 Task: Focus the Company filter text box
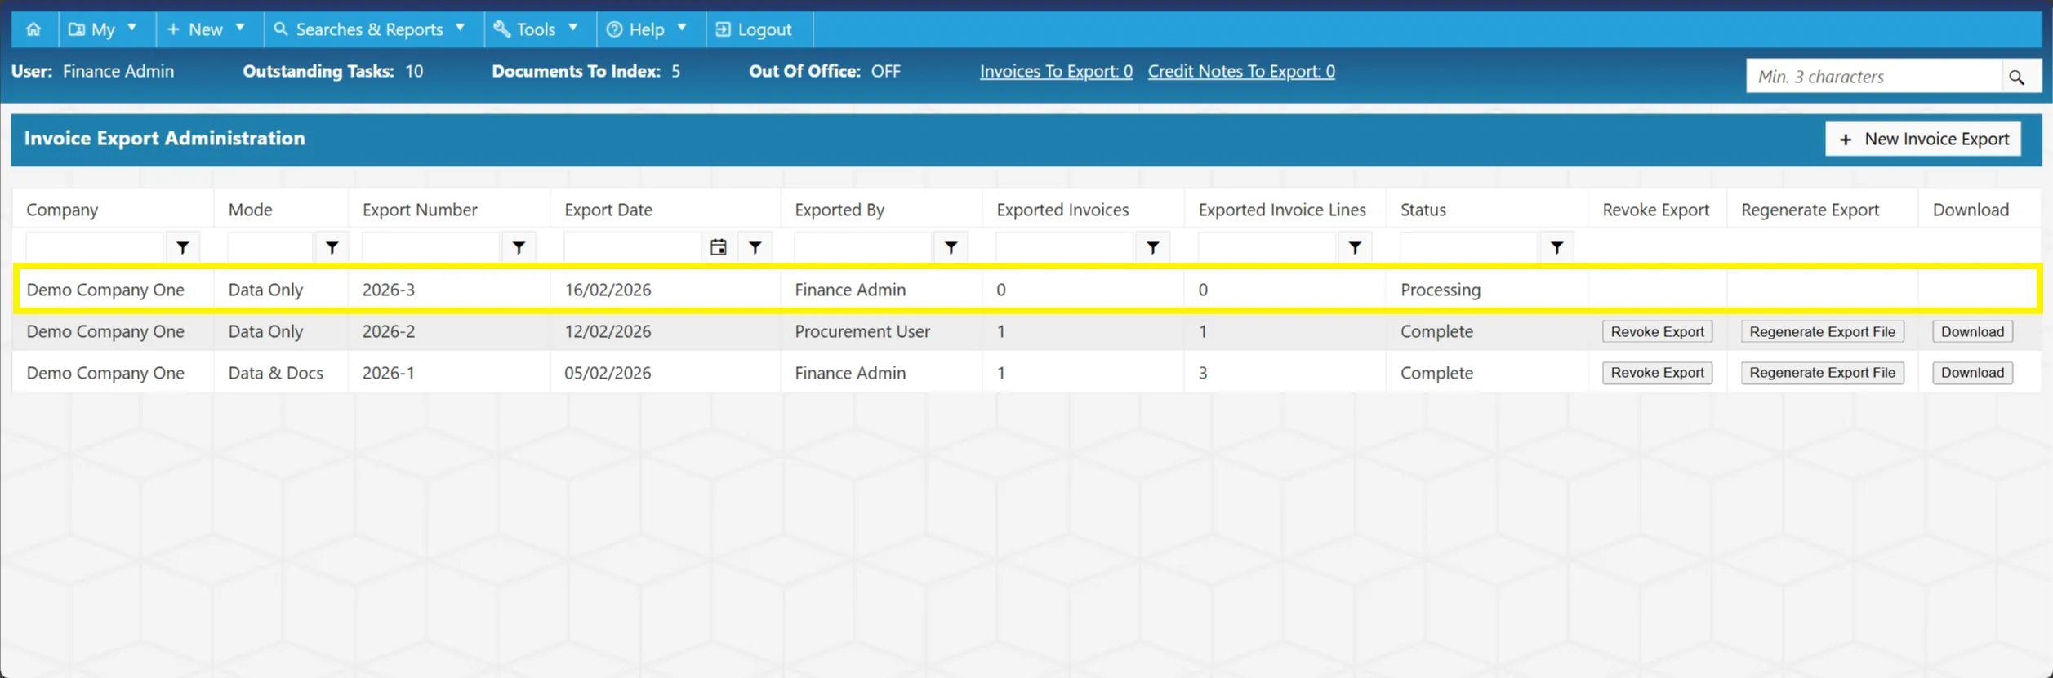tap(95, 247)
